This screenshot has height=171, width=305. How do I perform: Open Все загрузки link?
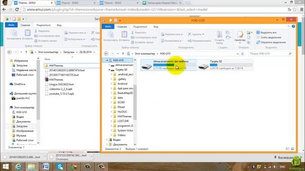coord(285,157)
